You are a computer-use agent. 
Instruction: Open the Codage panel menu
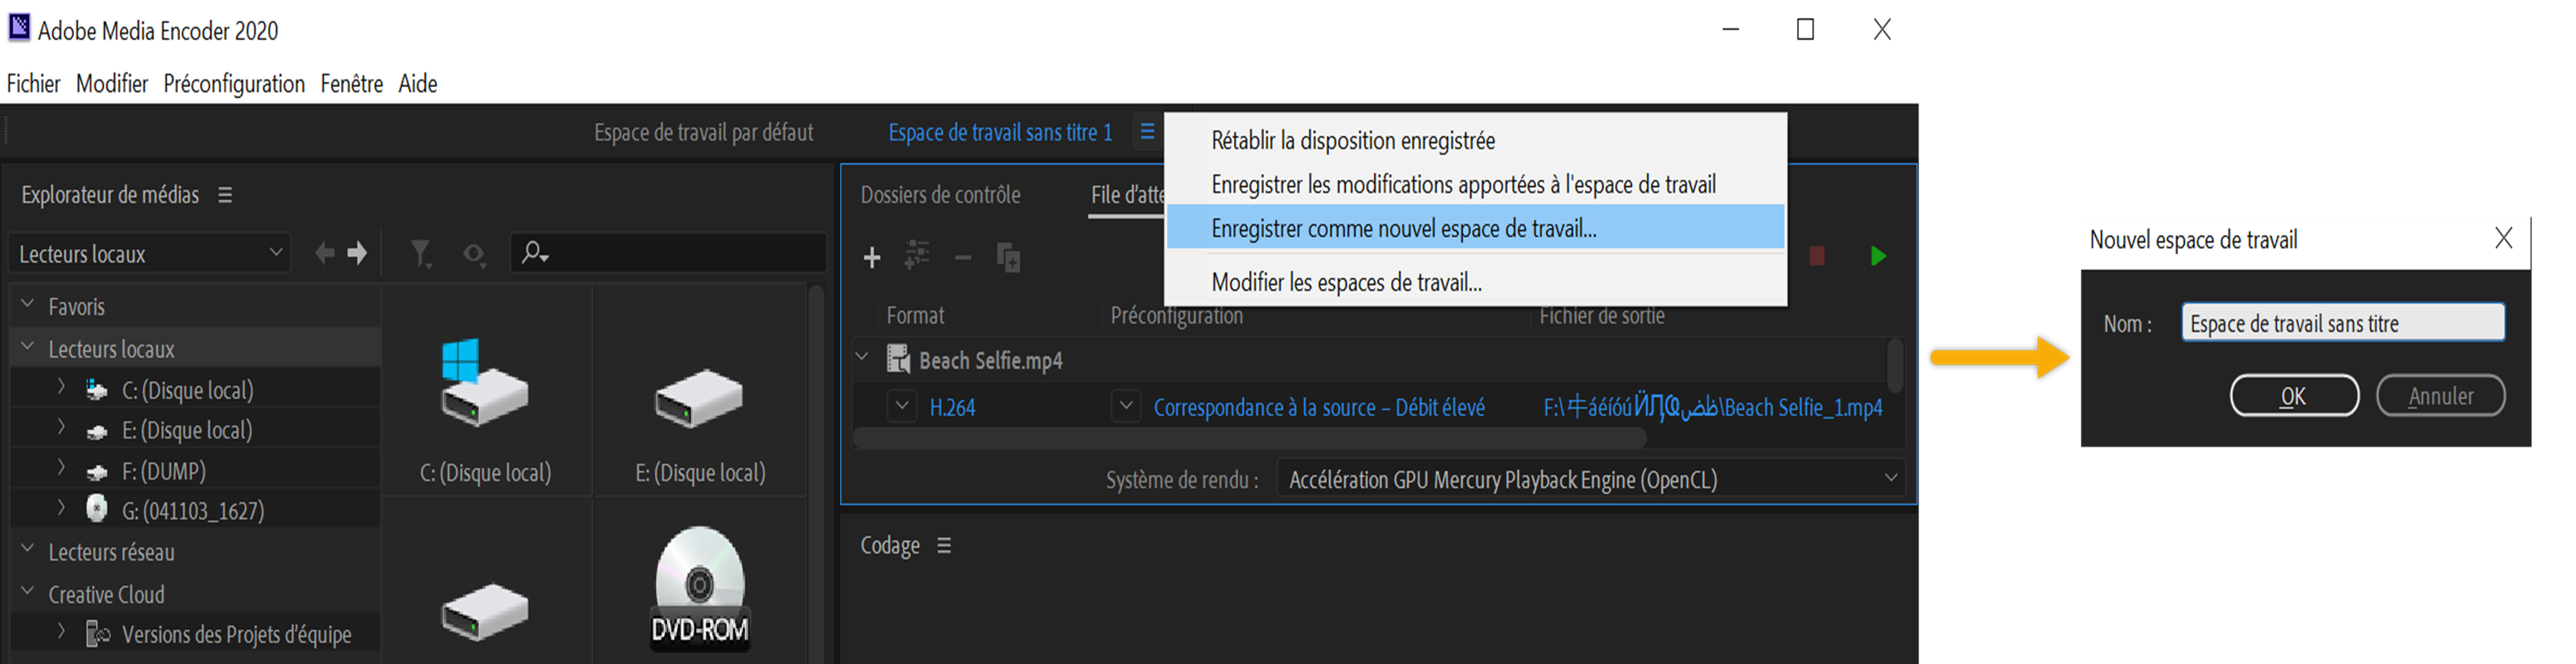(x=944, y=545)
